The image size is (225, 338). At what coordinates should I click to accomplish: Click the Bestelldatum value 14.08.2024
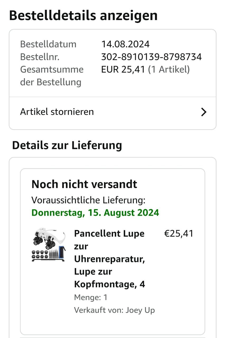(x=125, y=44)
